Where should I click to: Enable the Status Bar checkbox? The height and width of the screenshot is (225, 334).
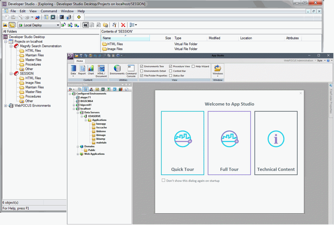[x=171, y=75]
